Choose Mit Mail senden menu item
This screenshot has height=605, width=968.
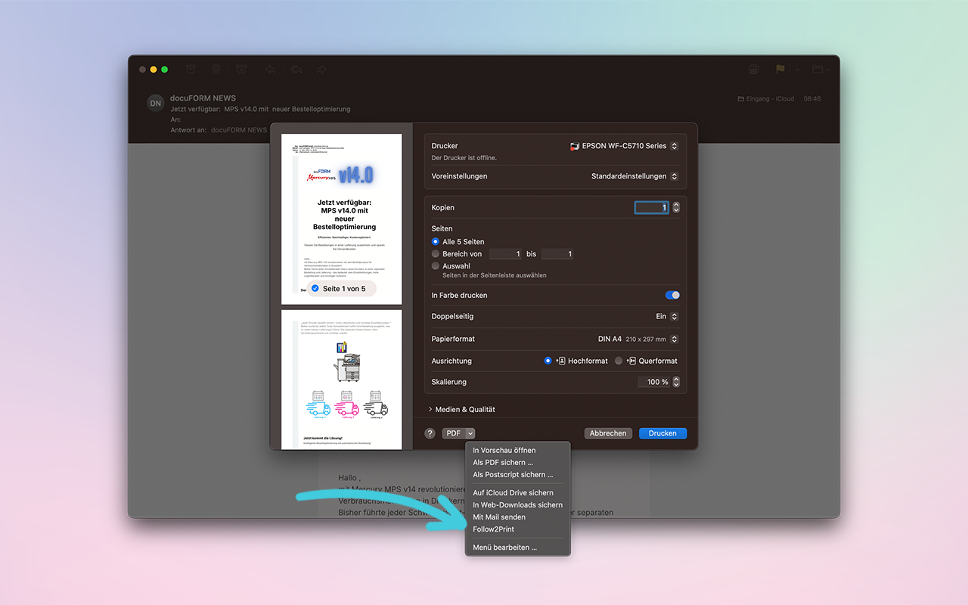(x=517, y=517)
